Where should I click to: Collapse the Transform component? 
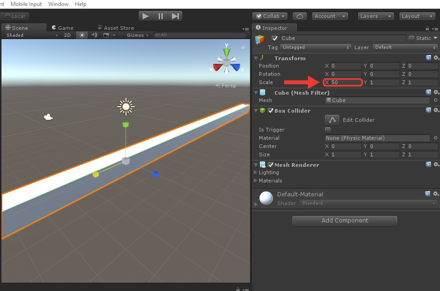tap(256, 58)
